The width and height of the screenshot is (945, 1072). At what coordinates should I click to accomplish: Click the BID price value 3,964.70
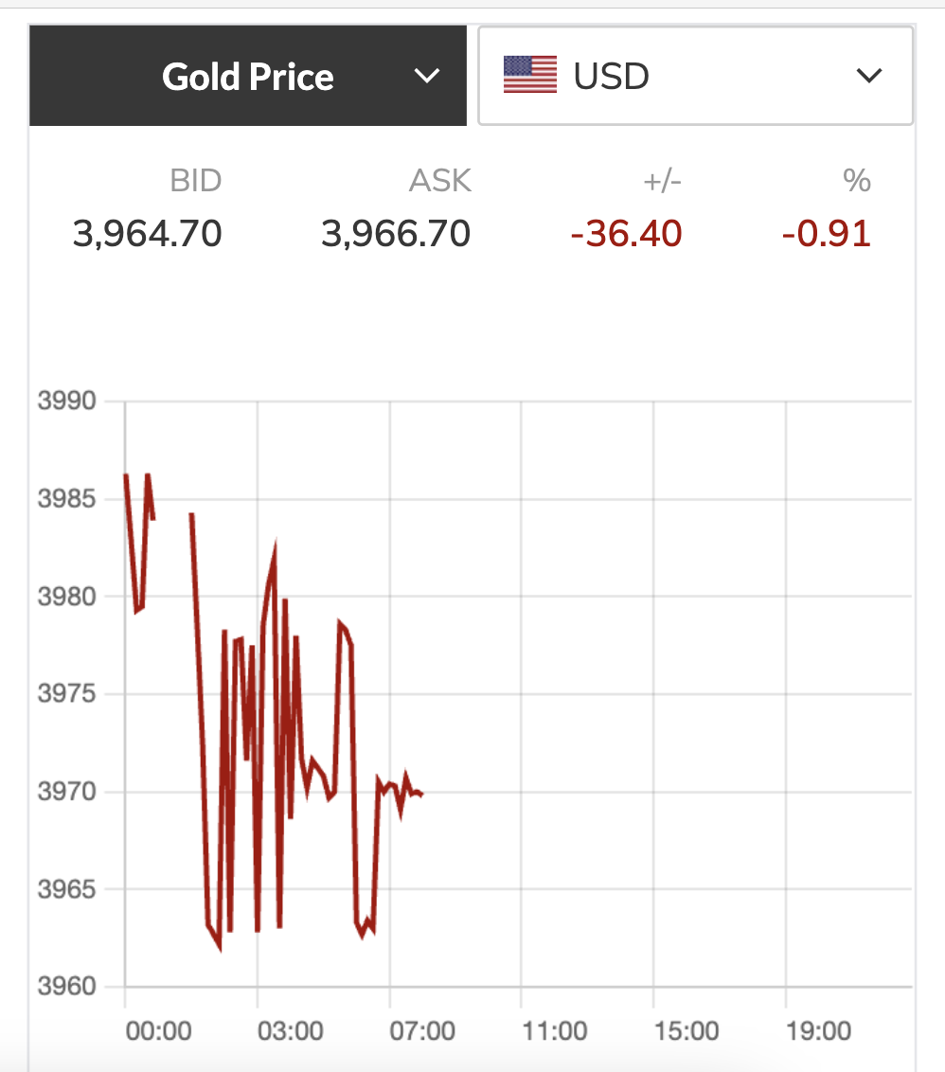[147, 232]
